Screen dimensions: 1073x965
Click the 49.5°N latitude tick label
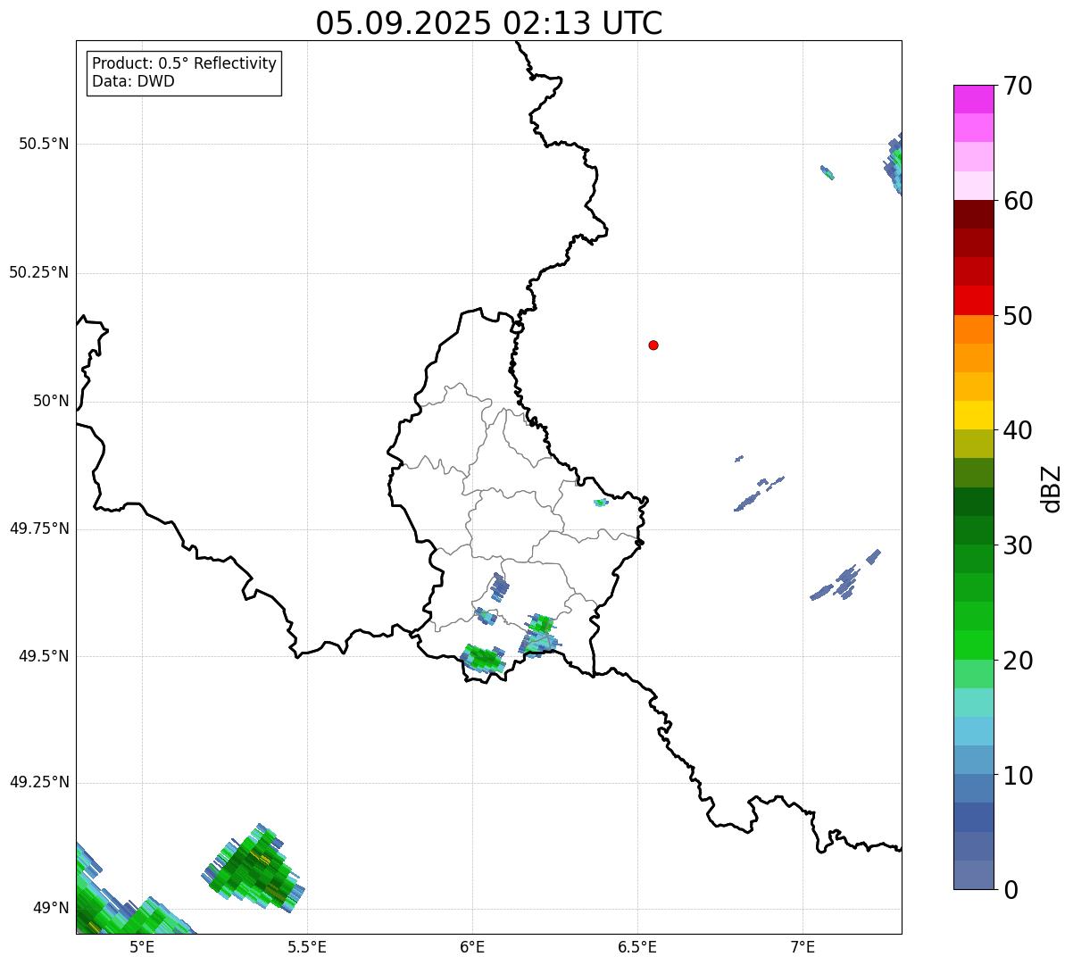tap(43, 656)
